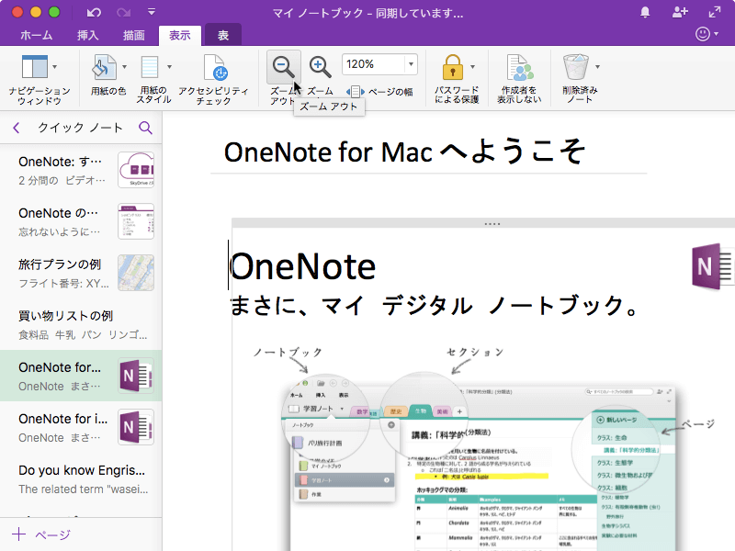Search pages with the magnifier icon
This screenshot has height=551, width=735.
point(146,128)
